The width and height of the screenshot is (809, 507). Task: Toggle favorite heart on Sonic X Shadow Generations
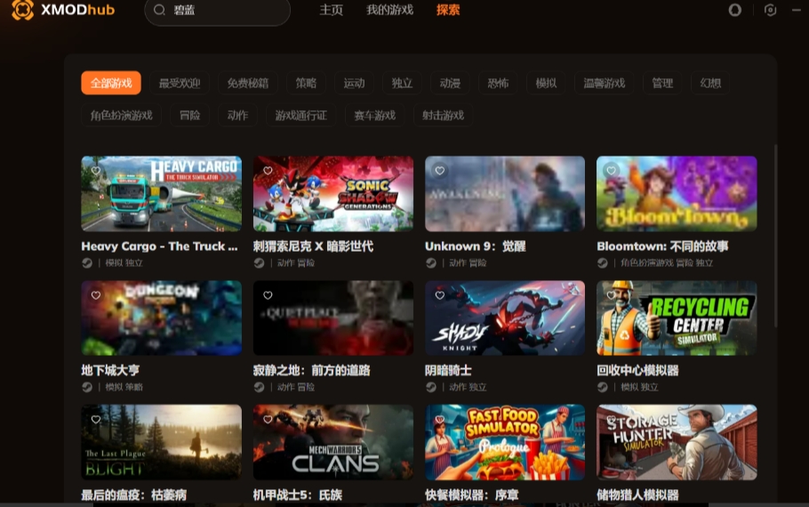(268, 171)
